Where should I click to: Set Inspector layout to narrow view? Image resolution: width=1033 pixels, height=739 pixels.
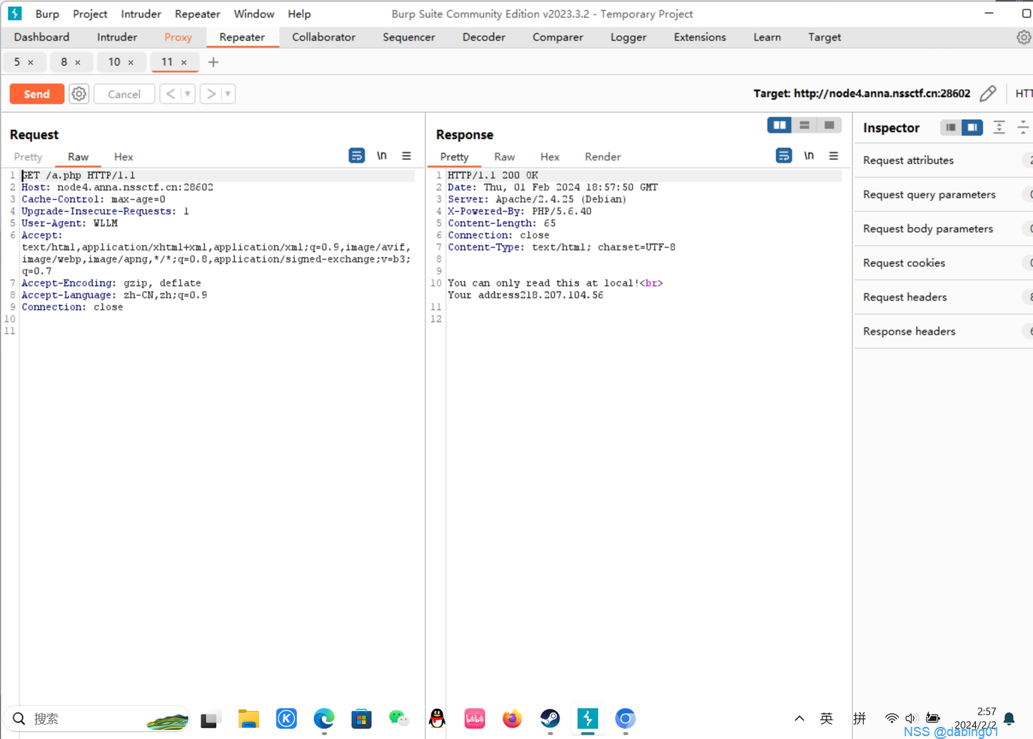(x=951, y=128)
